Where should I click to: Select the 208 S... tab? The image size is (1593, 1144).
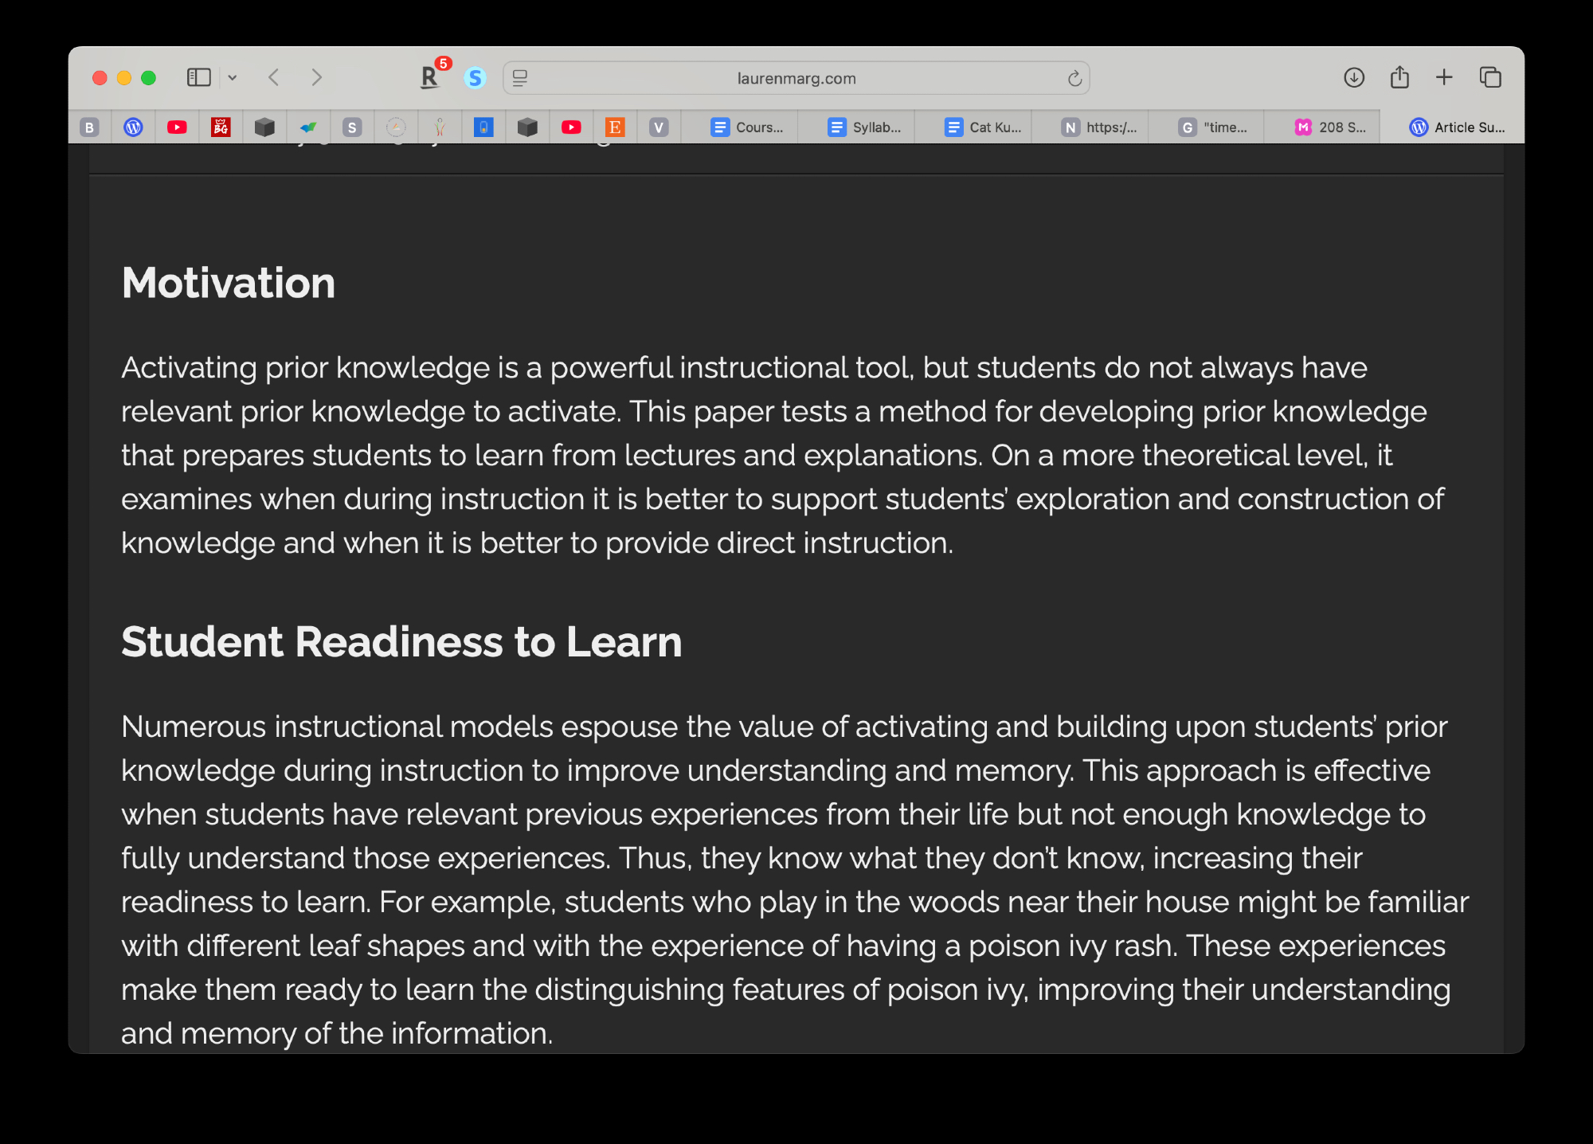pyautogui.click(x=1330, y=127)
